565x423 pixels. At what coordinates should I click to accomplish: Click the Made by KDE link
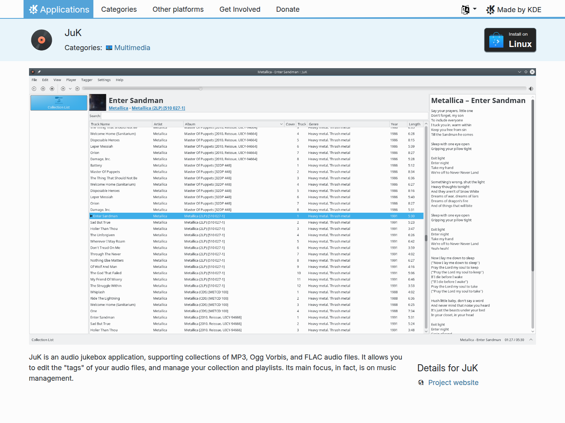514,10
